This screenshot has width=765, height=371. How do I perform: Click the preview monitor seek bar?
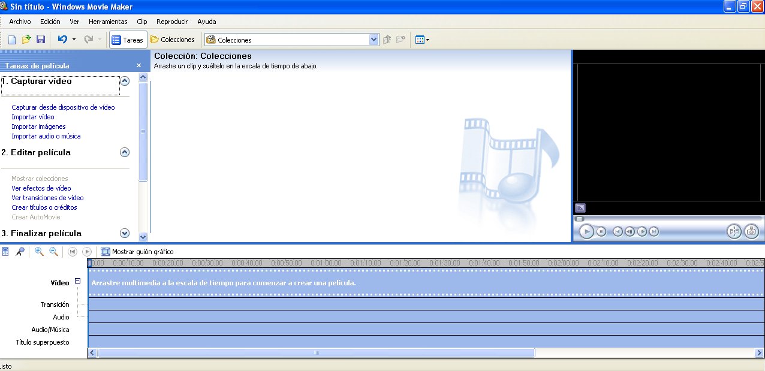tap(668, 219)
